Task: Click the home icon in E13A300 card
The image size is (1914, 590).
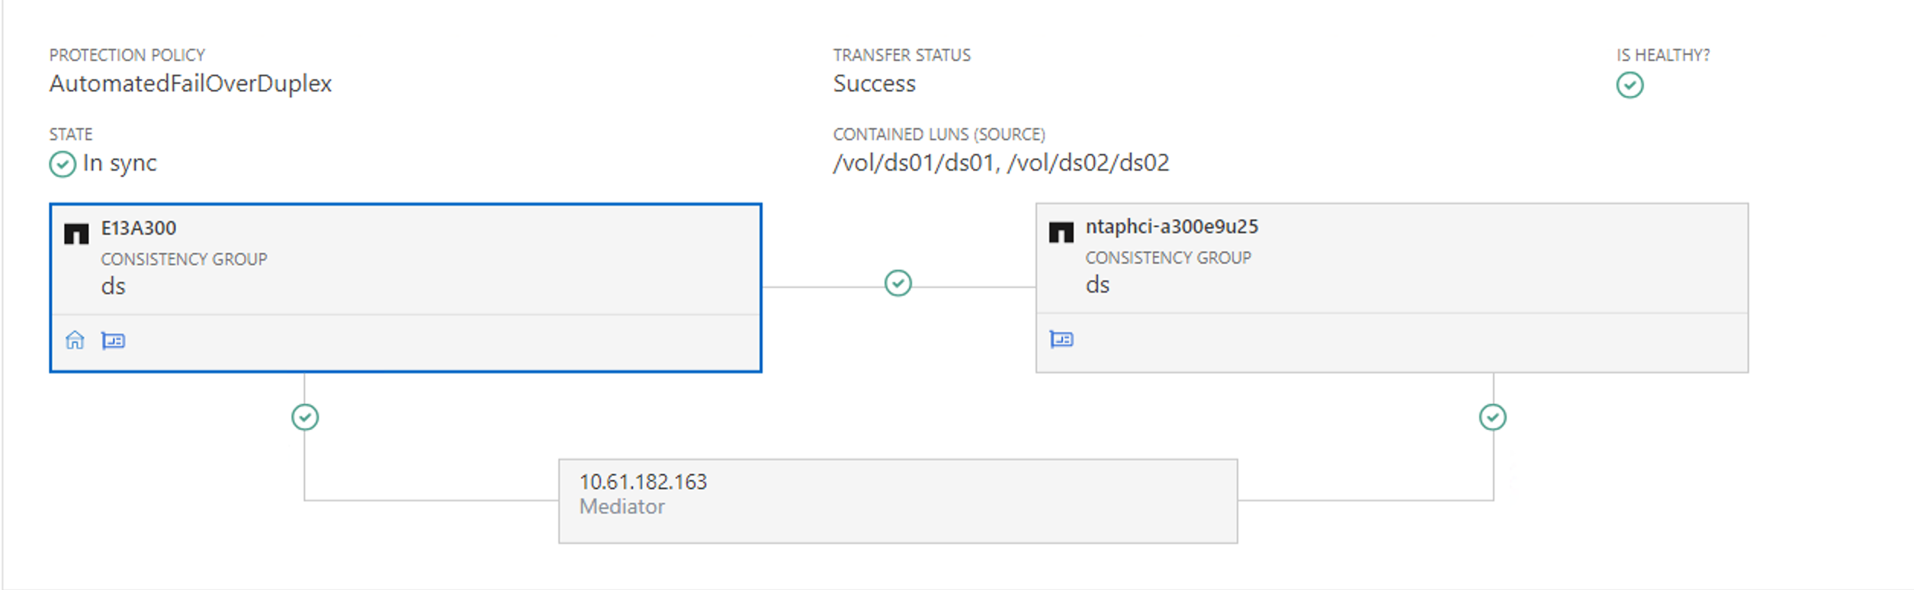Action: point(75,340)
